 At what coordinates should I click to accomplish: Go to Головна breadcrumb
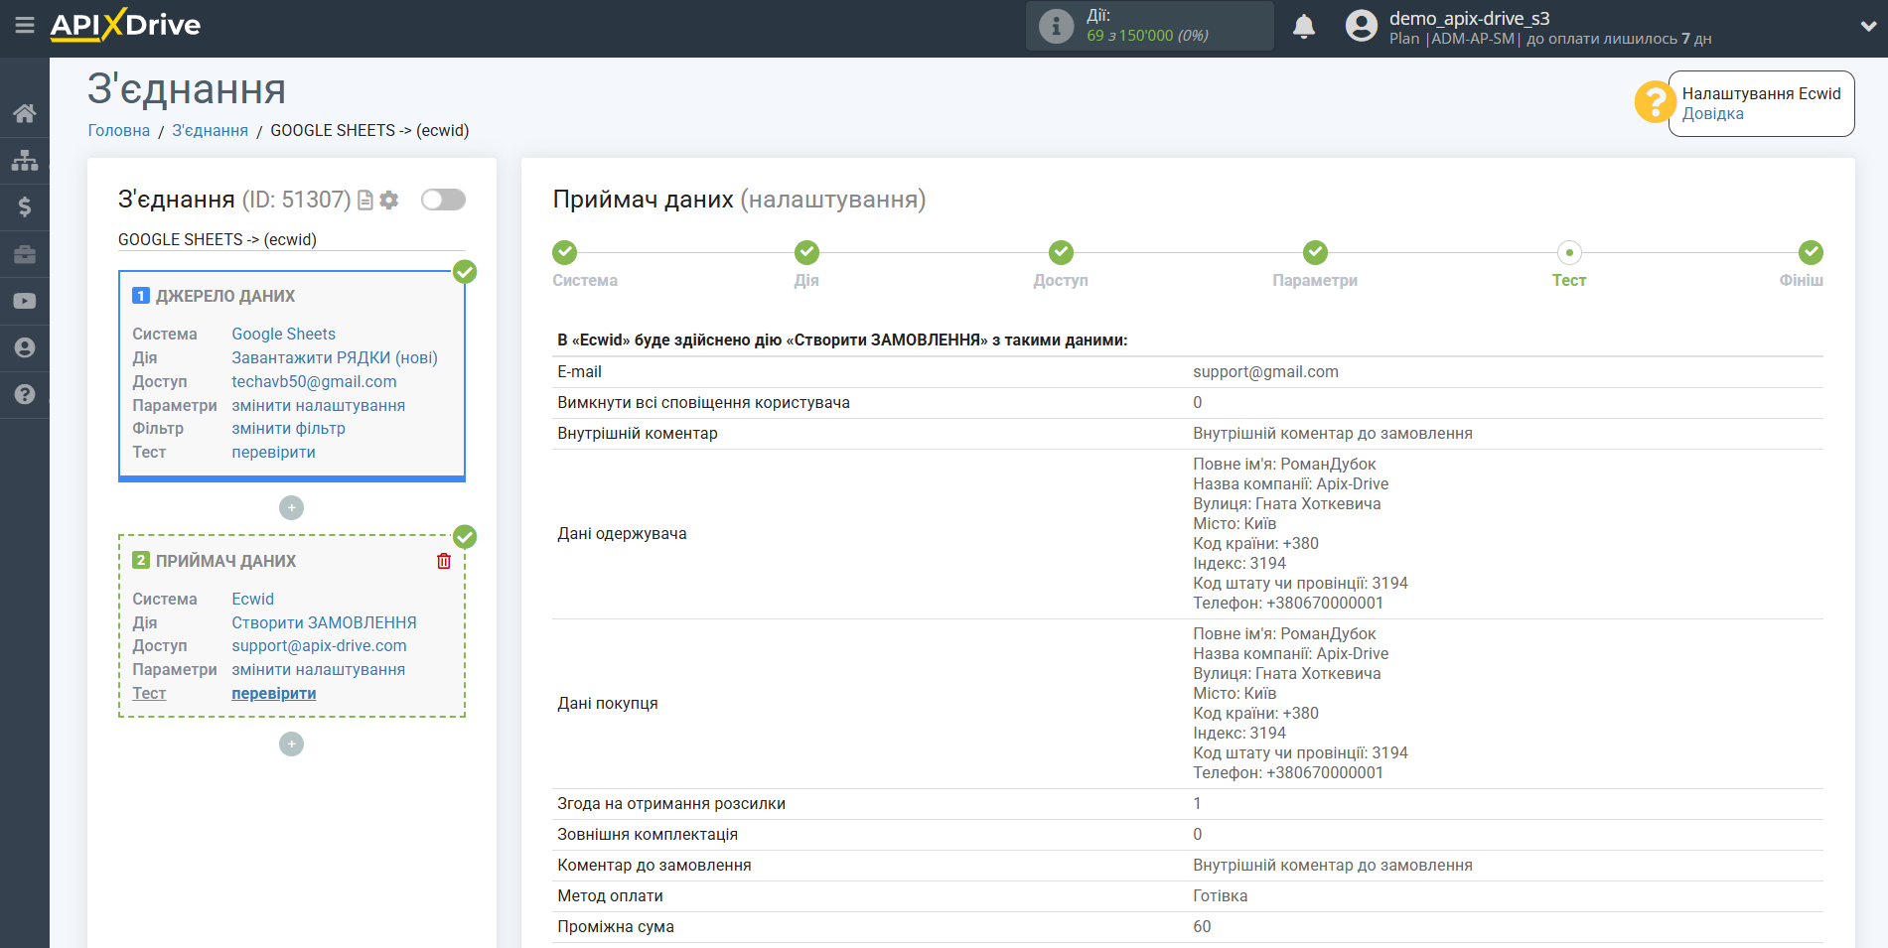119,131
